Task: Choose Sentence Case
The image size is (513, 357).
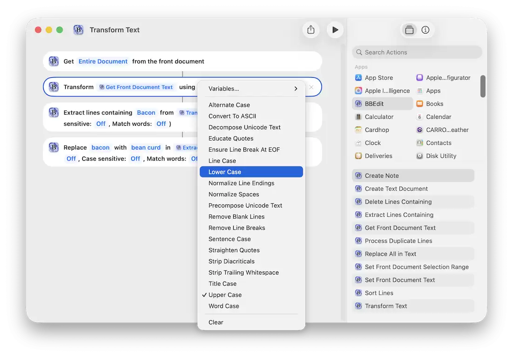Action: [x=251, y=239]
